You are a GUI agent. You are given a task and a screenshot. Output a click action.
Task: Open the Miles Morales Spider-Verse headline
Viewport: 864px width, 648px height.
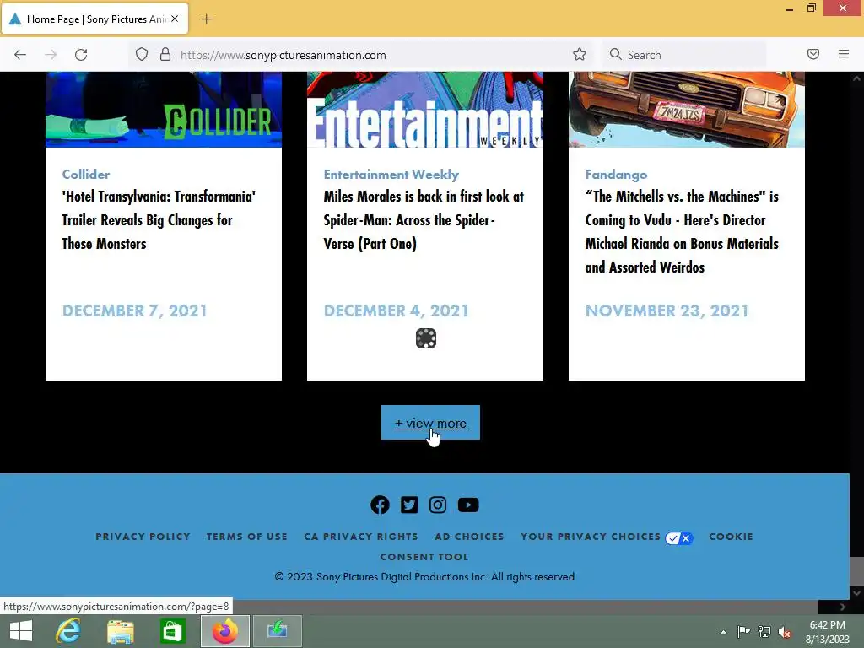tap(424, 220)
